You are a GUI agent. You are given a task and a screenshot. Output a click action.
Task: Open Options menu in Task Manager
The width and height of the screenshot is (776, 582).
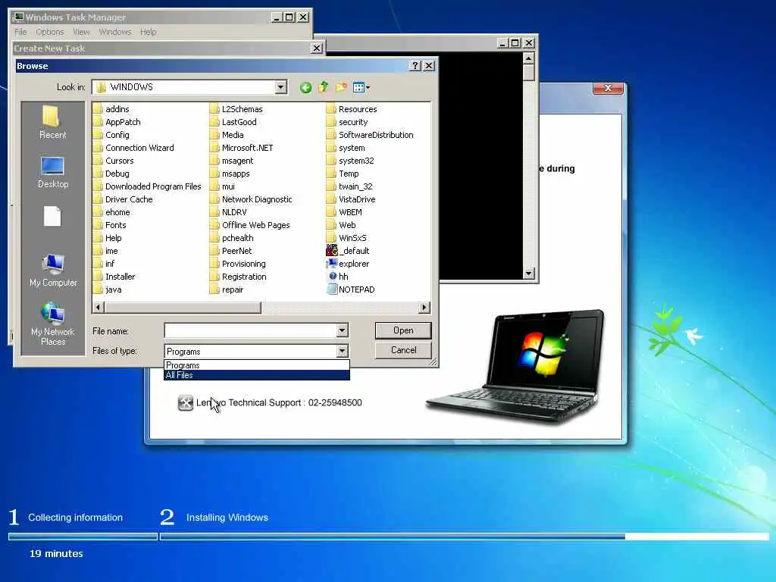(x=50, y=32)
